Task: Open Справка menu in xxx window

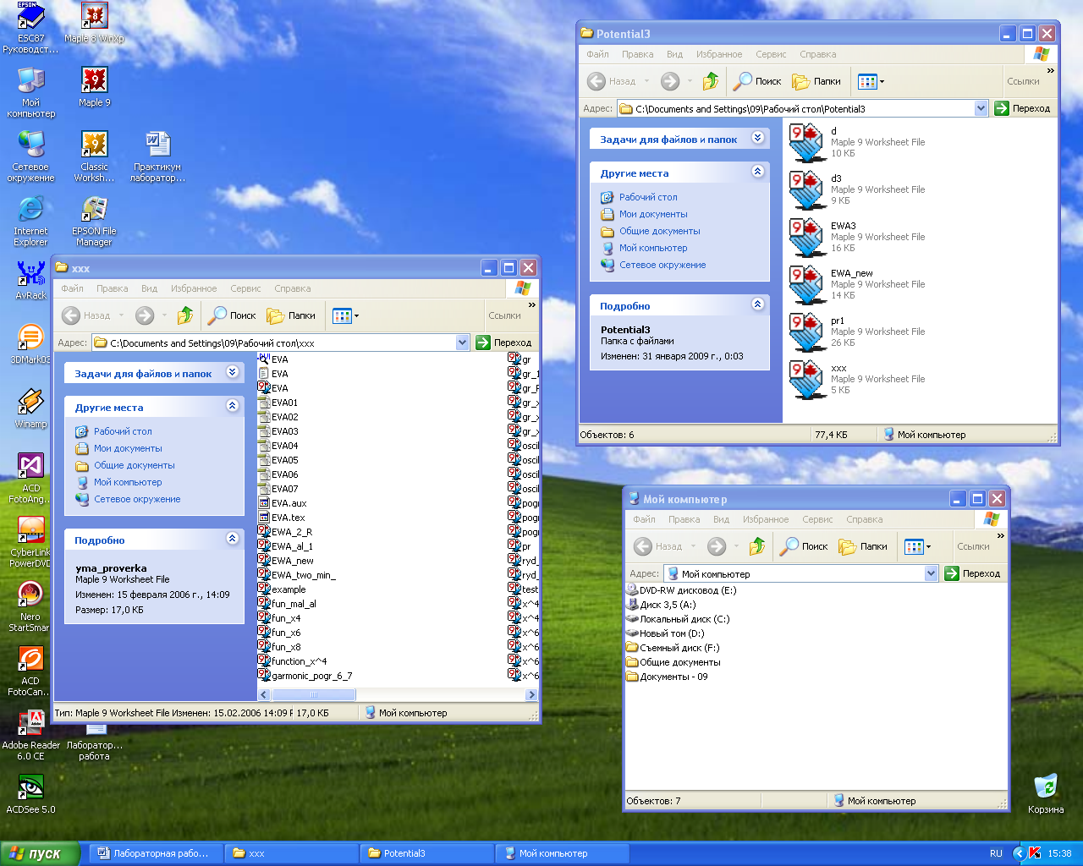Action: pos(293,288)
